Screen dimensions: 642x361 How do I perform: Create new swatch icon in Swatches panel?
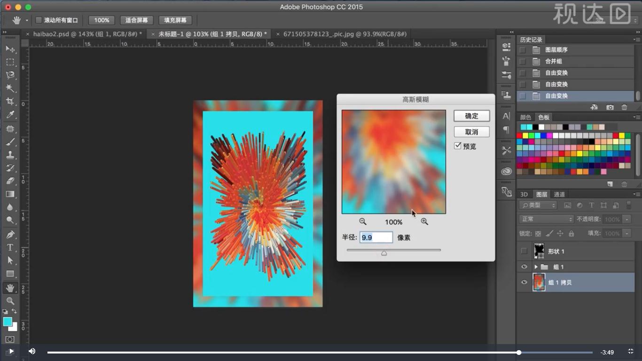pos(610,184)
